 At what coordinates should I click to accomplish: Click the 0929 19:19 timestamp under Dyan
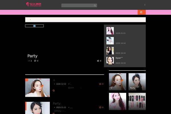pos(121,63)
